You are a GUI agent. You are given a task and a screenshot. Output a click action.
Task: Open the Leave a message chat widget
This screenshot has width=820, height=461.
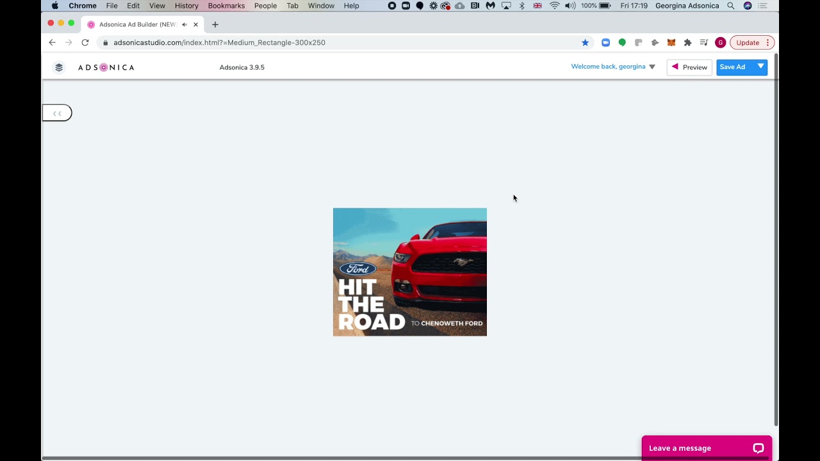coord(707,448)
